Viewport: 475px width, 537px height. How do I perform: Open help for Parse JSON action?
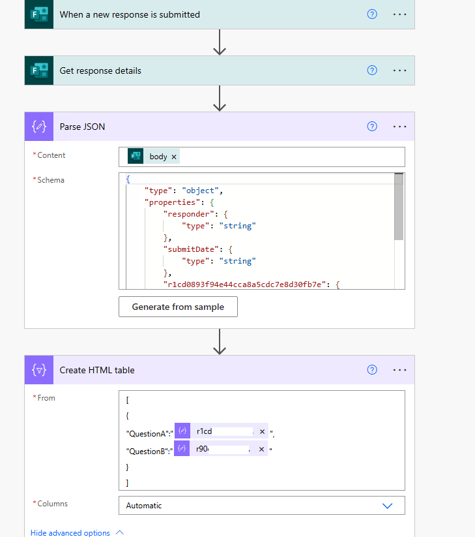tap(372, 127)
